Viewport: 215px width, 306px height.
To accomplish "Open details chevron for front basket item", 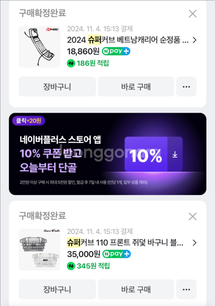I will (x=194, y=243).
